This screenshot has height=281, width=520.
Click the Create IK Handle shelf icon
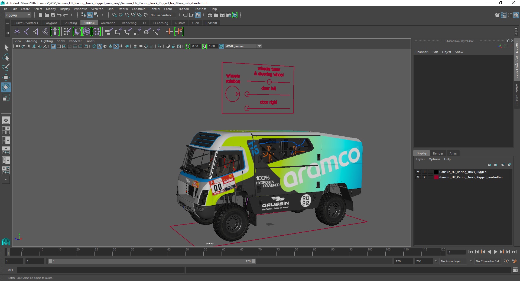coord(36,32)
